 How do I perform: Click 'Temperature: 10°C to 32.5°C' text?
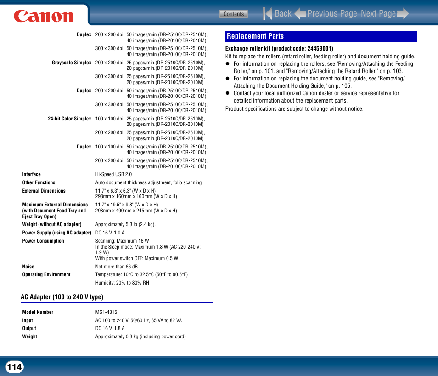[141, 275]
